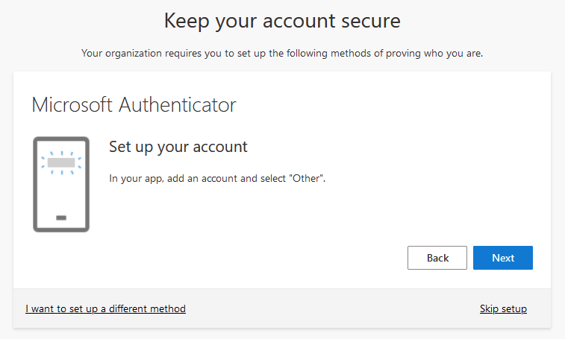565x339 pixels.
Task: Click the "Keep your account secure" title
Action: click(282, 21)
